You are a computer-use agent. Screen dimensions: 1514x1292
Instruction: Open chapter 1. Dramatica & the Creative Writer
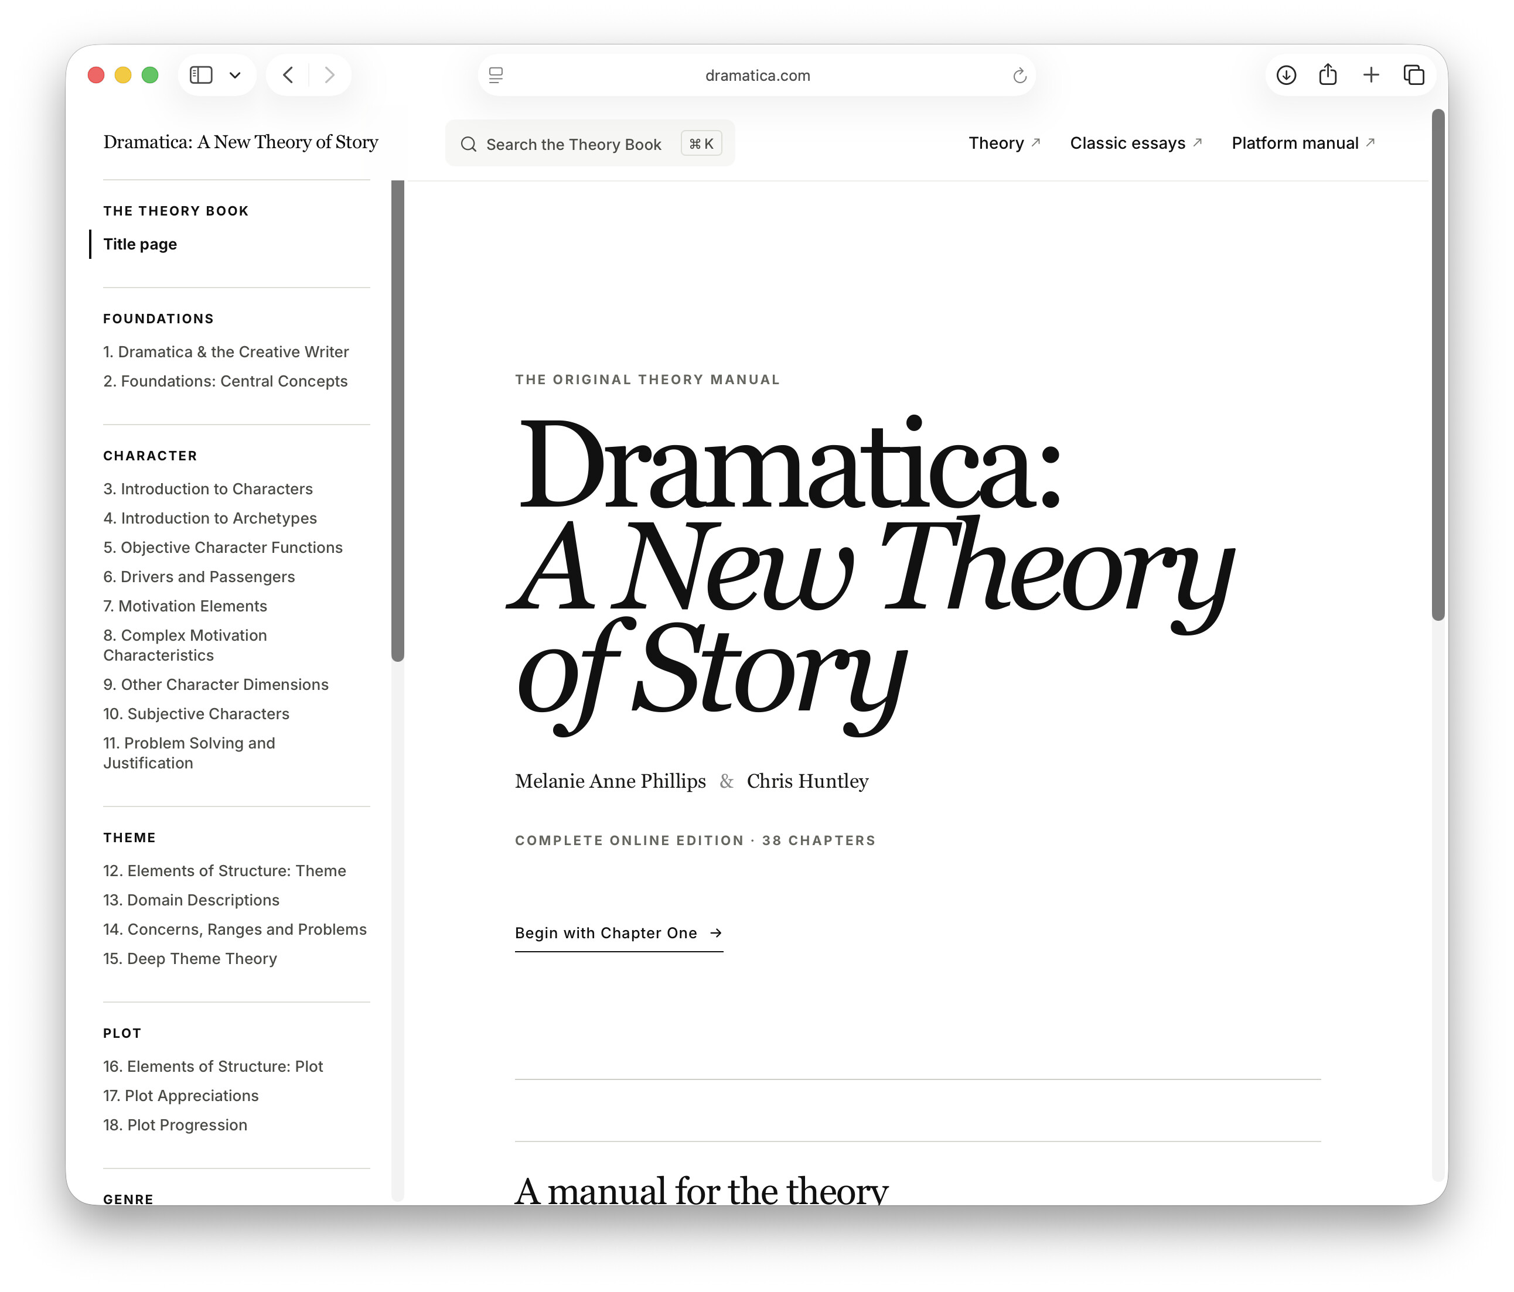[226, 352]
